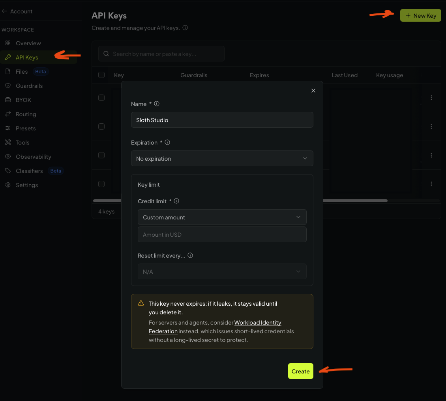The width and height of the screenshot is (446, 401).
Task: Click info icon next to Name label
Action: pyautogui.click(x=157, y=104)
